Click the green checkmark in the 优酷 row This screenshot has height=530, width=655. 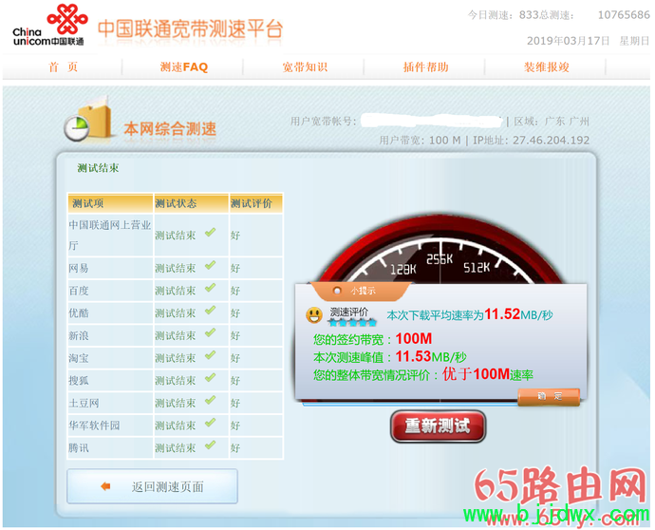(x=210, y=311)
